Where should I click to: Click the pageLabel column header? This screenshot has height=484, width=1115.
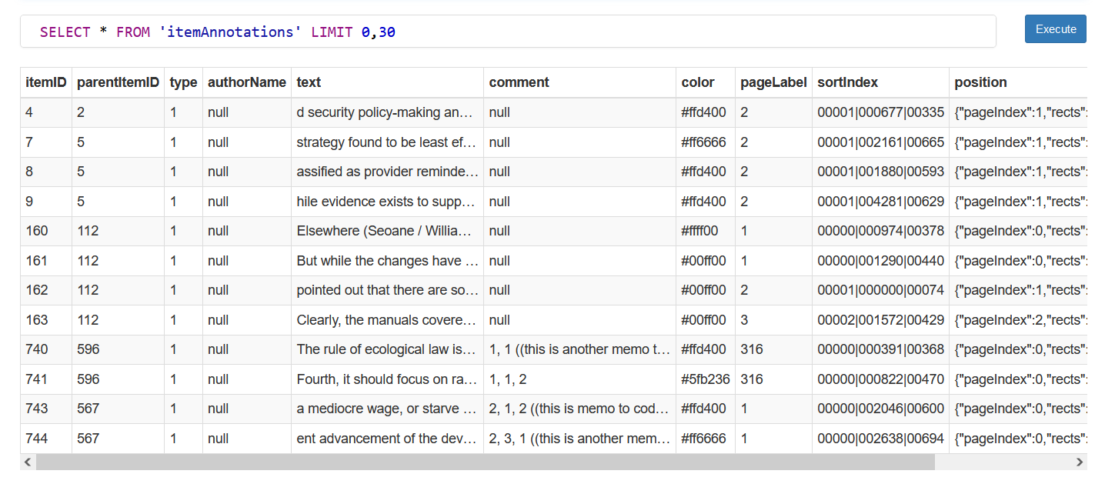coord(773,82)
